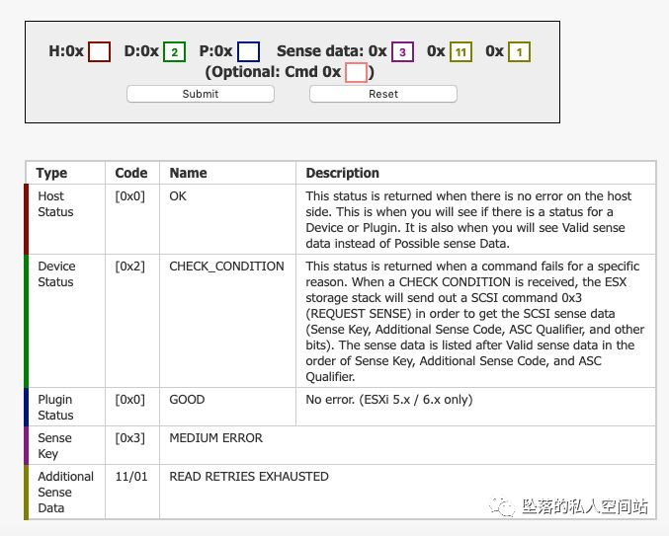Select the Name column header

pyautogui.click(x=188, y=173)
